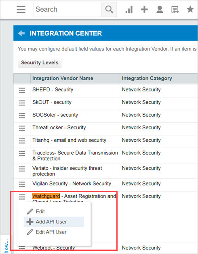This screenshot has width=198, height=254.
Task: Click the back arrow beside Integration Center
Action: 21,33
